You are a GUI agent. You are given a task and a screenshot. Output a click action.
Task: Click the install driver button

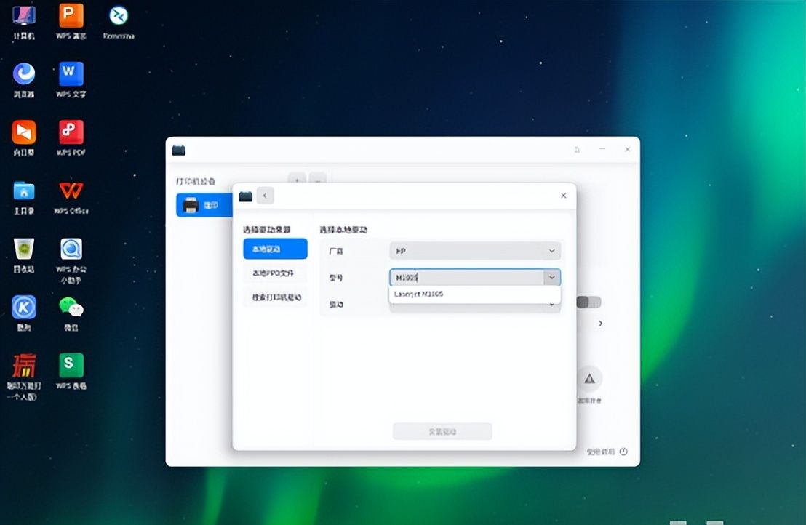pos(442,431)
